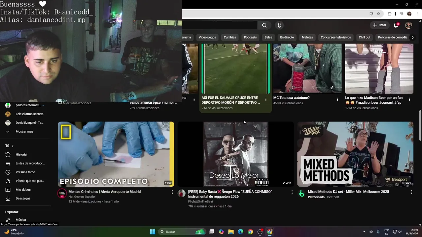Select the Pódcasts category chip

pyautogui.click(x=250, y=38)
